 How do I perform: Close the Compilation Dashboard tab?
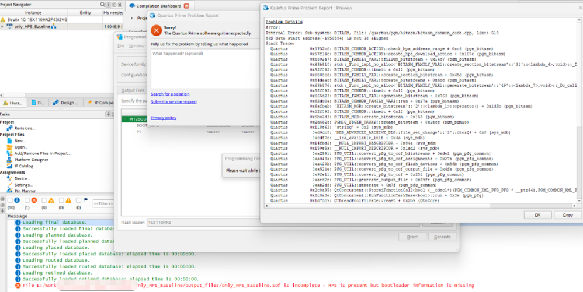click(186, 6)
